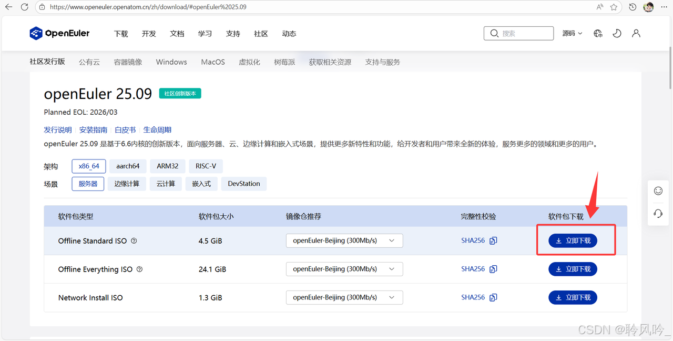
Task: Open the user account icon
Action: point(636,33)
